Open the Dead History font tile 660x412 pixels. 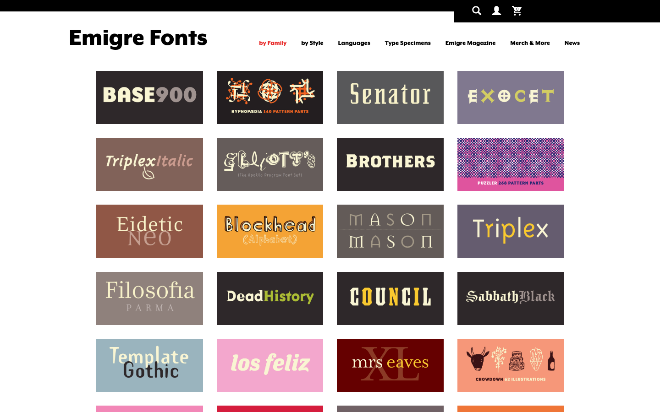(x=270, y=298)
